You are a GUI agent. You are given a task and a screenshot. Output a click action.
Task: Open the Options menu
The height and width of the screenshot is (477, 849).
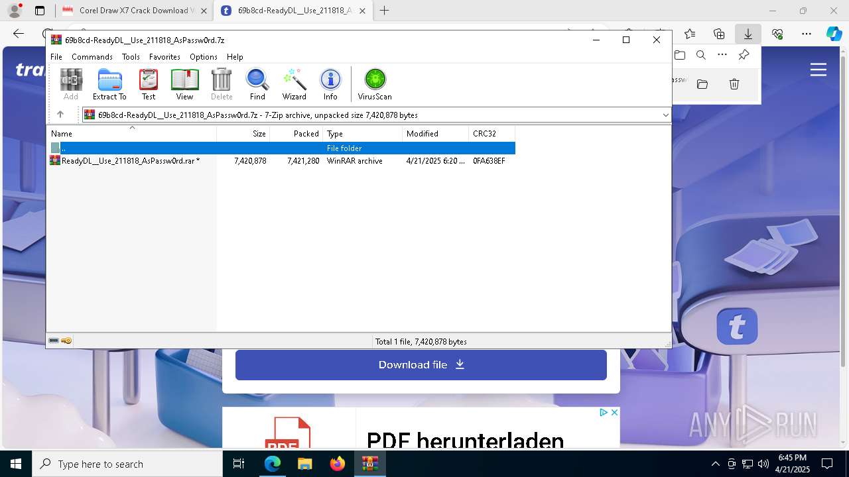[204, 57]
